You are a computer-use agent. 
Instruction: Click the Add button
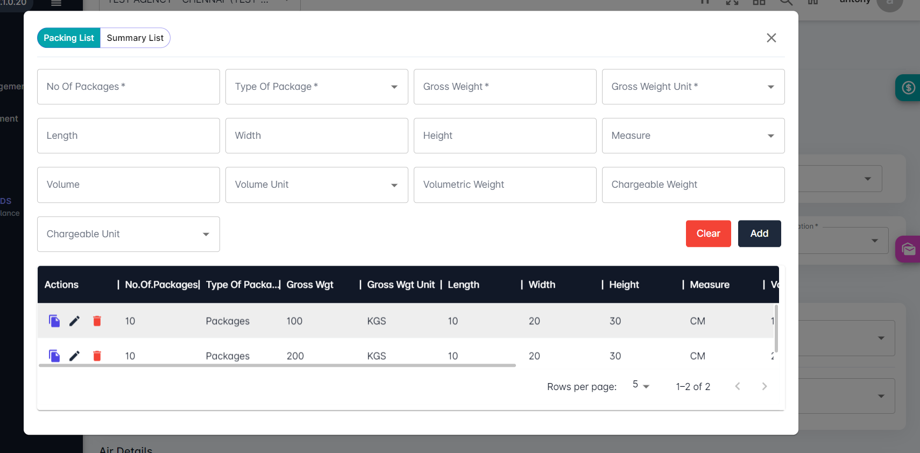[759, 233]
